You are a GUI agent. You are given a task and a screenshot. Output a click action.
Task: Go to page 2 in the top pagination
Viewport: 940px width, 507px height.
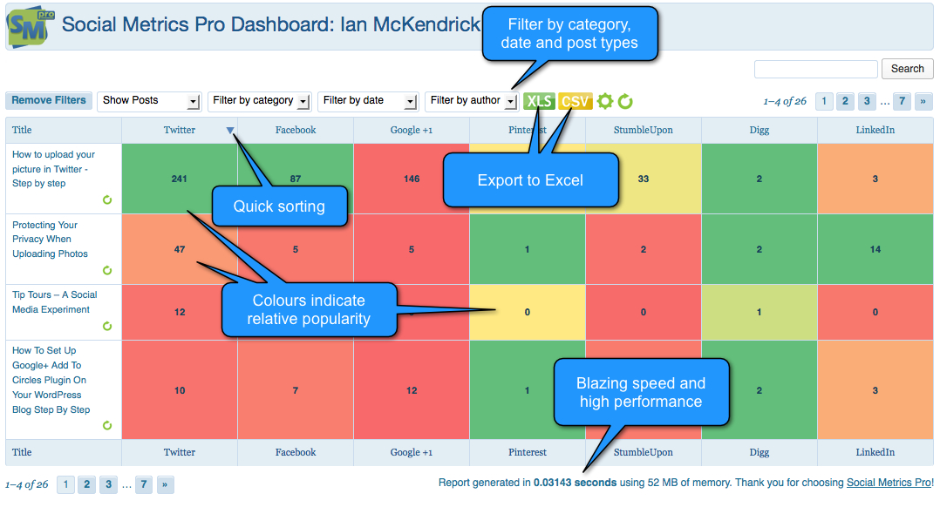coord(845,101)
